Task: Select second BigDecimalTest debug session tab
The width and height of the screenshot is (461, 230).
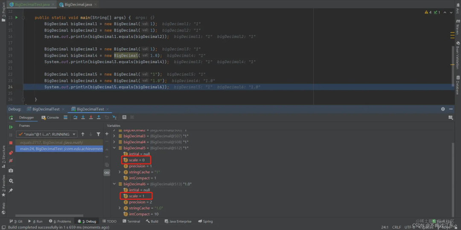Action: (x=90, y=109)
